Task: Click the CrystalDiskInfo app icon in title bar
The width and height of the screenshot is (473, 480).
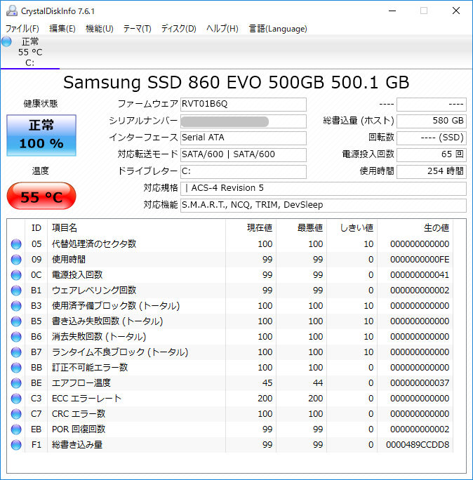Action: (12, 11)
